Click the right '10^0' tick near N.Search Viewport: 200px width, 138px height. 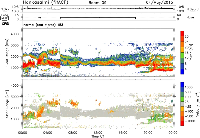(x=180, y=11)
